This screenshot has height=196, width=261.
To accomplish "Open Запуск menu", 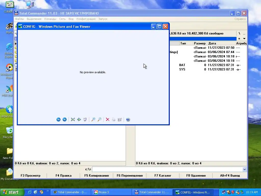I will point(103,19).
